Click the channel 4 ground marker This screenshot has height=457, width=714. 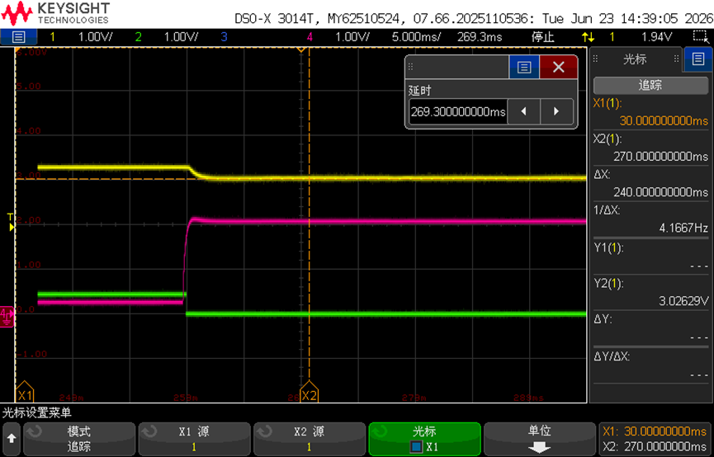[7, 316]
